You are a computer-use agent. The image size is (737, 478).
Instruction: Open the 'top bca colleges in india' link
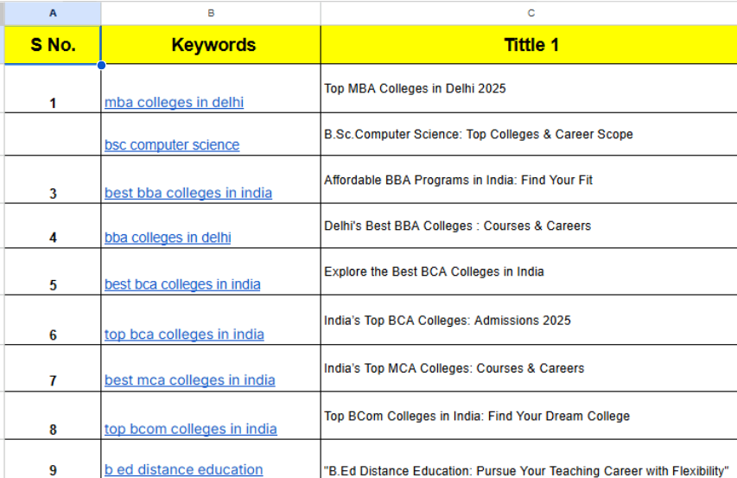point(184,335)
